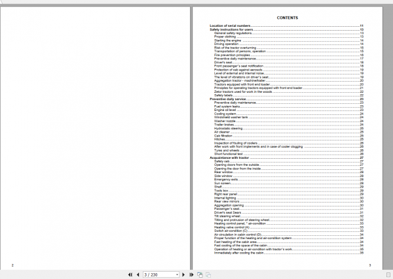Click 'Trailer brakes' entry
The image size is (393, 279).
(224, 125)
